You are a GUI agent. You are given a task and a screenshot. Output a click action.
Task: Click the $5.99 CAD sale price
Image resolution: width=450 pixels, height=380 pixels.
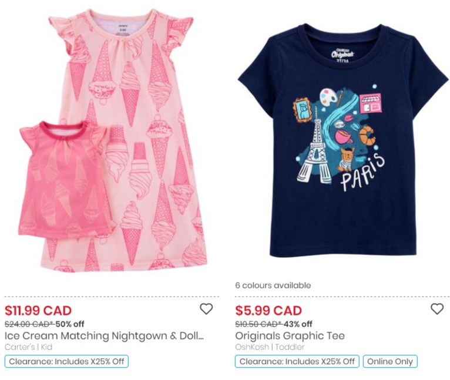(268, 311)
